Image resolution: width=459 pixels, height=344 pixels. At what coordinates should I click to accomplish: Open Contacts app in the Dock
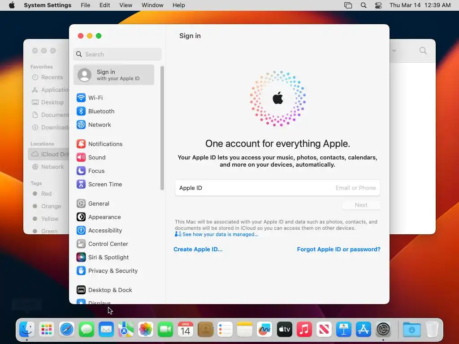pyautogui.click(x=205, y=329)
